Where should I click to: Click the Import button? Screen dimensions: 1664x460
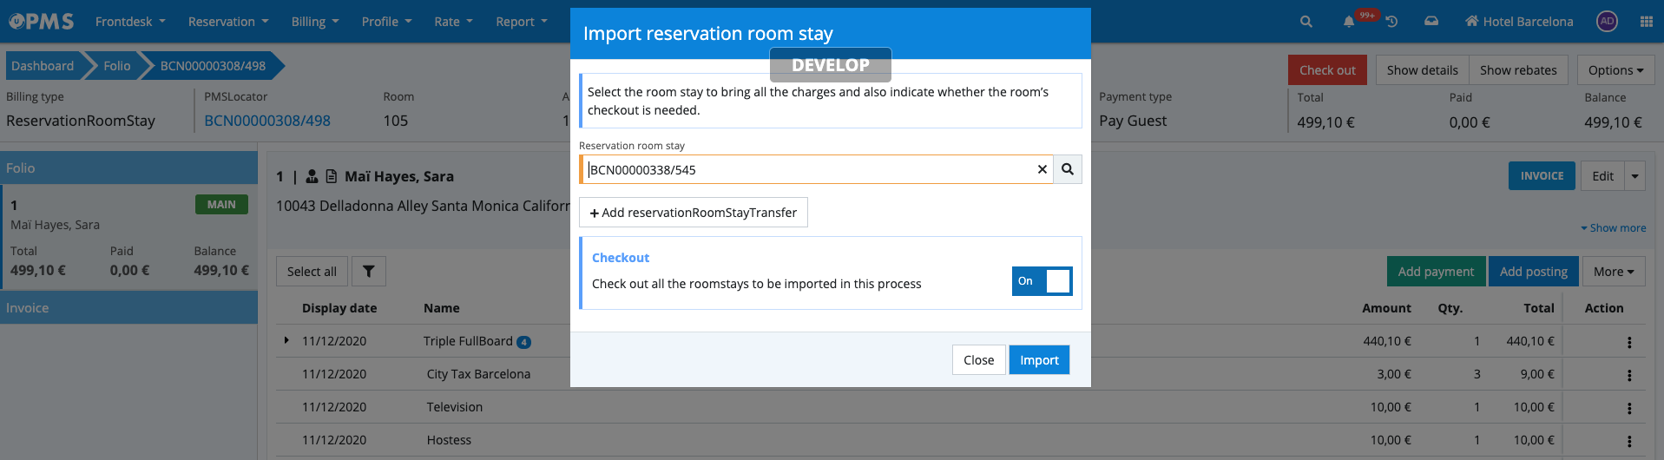[1038, 360]
